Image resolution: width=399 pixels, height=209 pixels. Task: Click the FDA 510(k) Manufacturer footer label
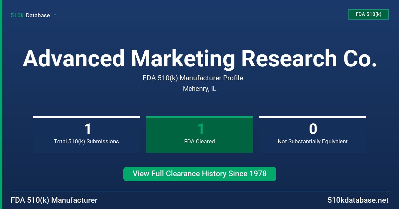[54, 200]
